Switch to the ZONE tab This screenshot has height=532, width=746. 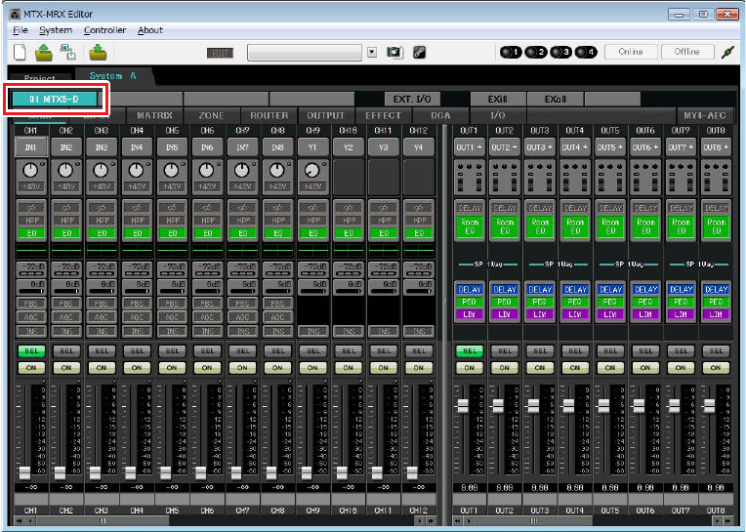tap(212, 115)
